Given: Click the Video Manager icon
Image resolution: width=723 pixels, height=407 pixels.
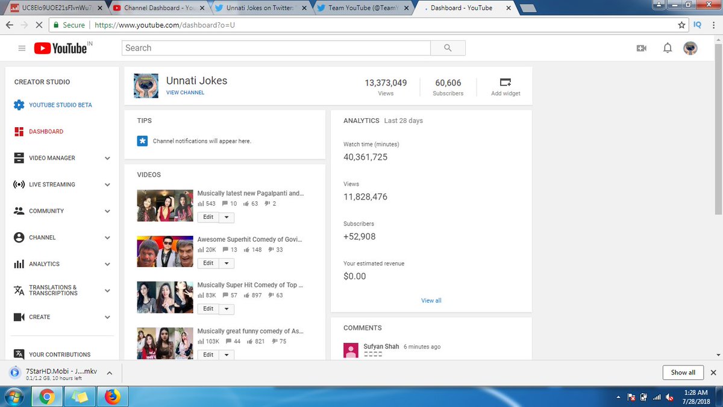Looking at the screenshot, I should click(19, 158).
